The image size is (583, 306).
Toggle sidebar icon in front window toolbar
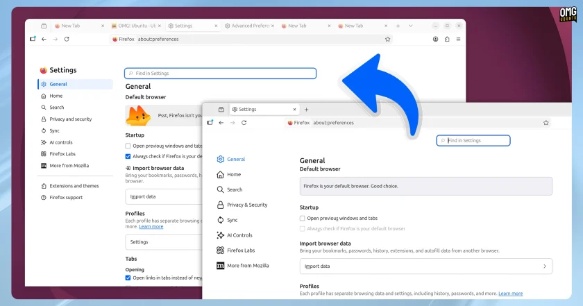pos(210,122)
